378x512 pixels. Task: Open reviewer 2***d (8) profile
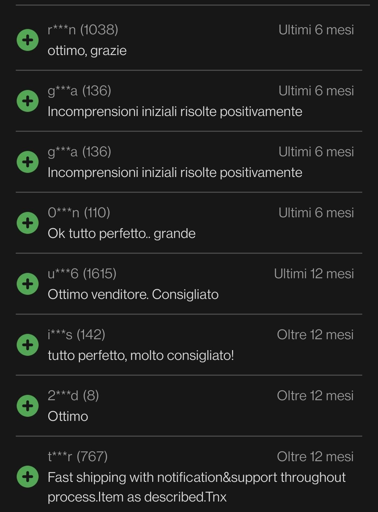click(x=73, y=396)
